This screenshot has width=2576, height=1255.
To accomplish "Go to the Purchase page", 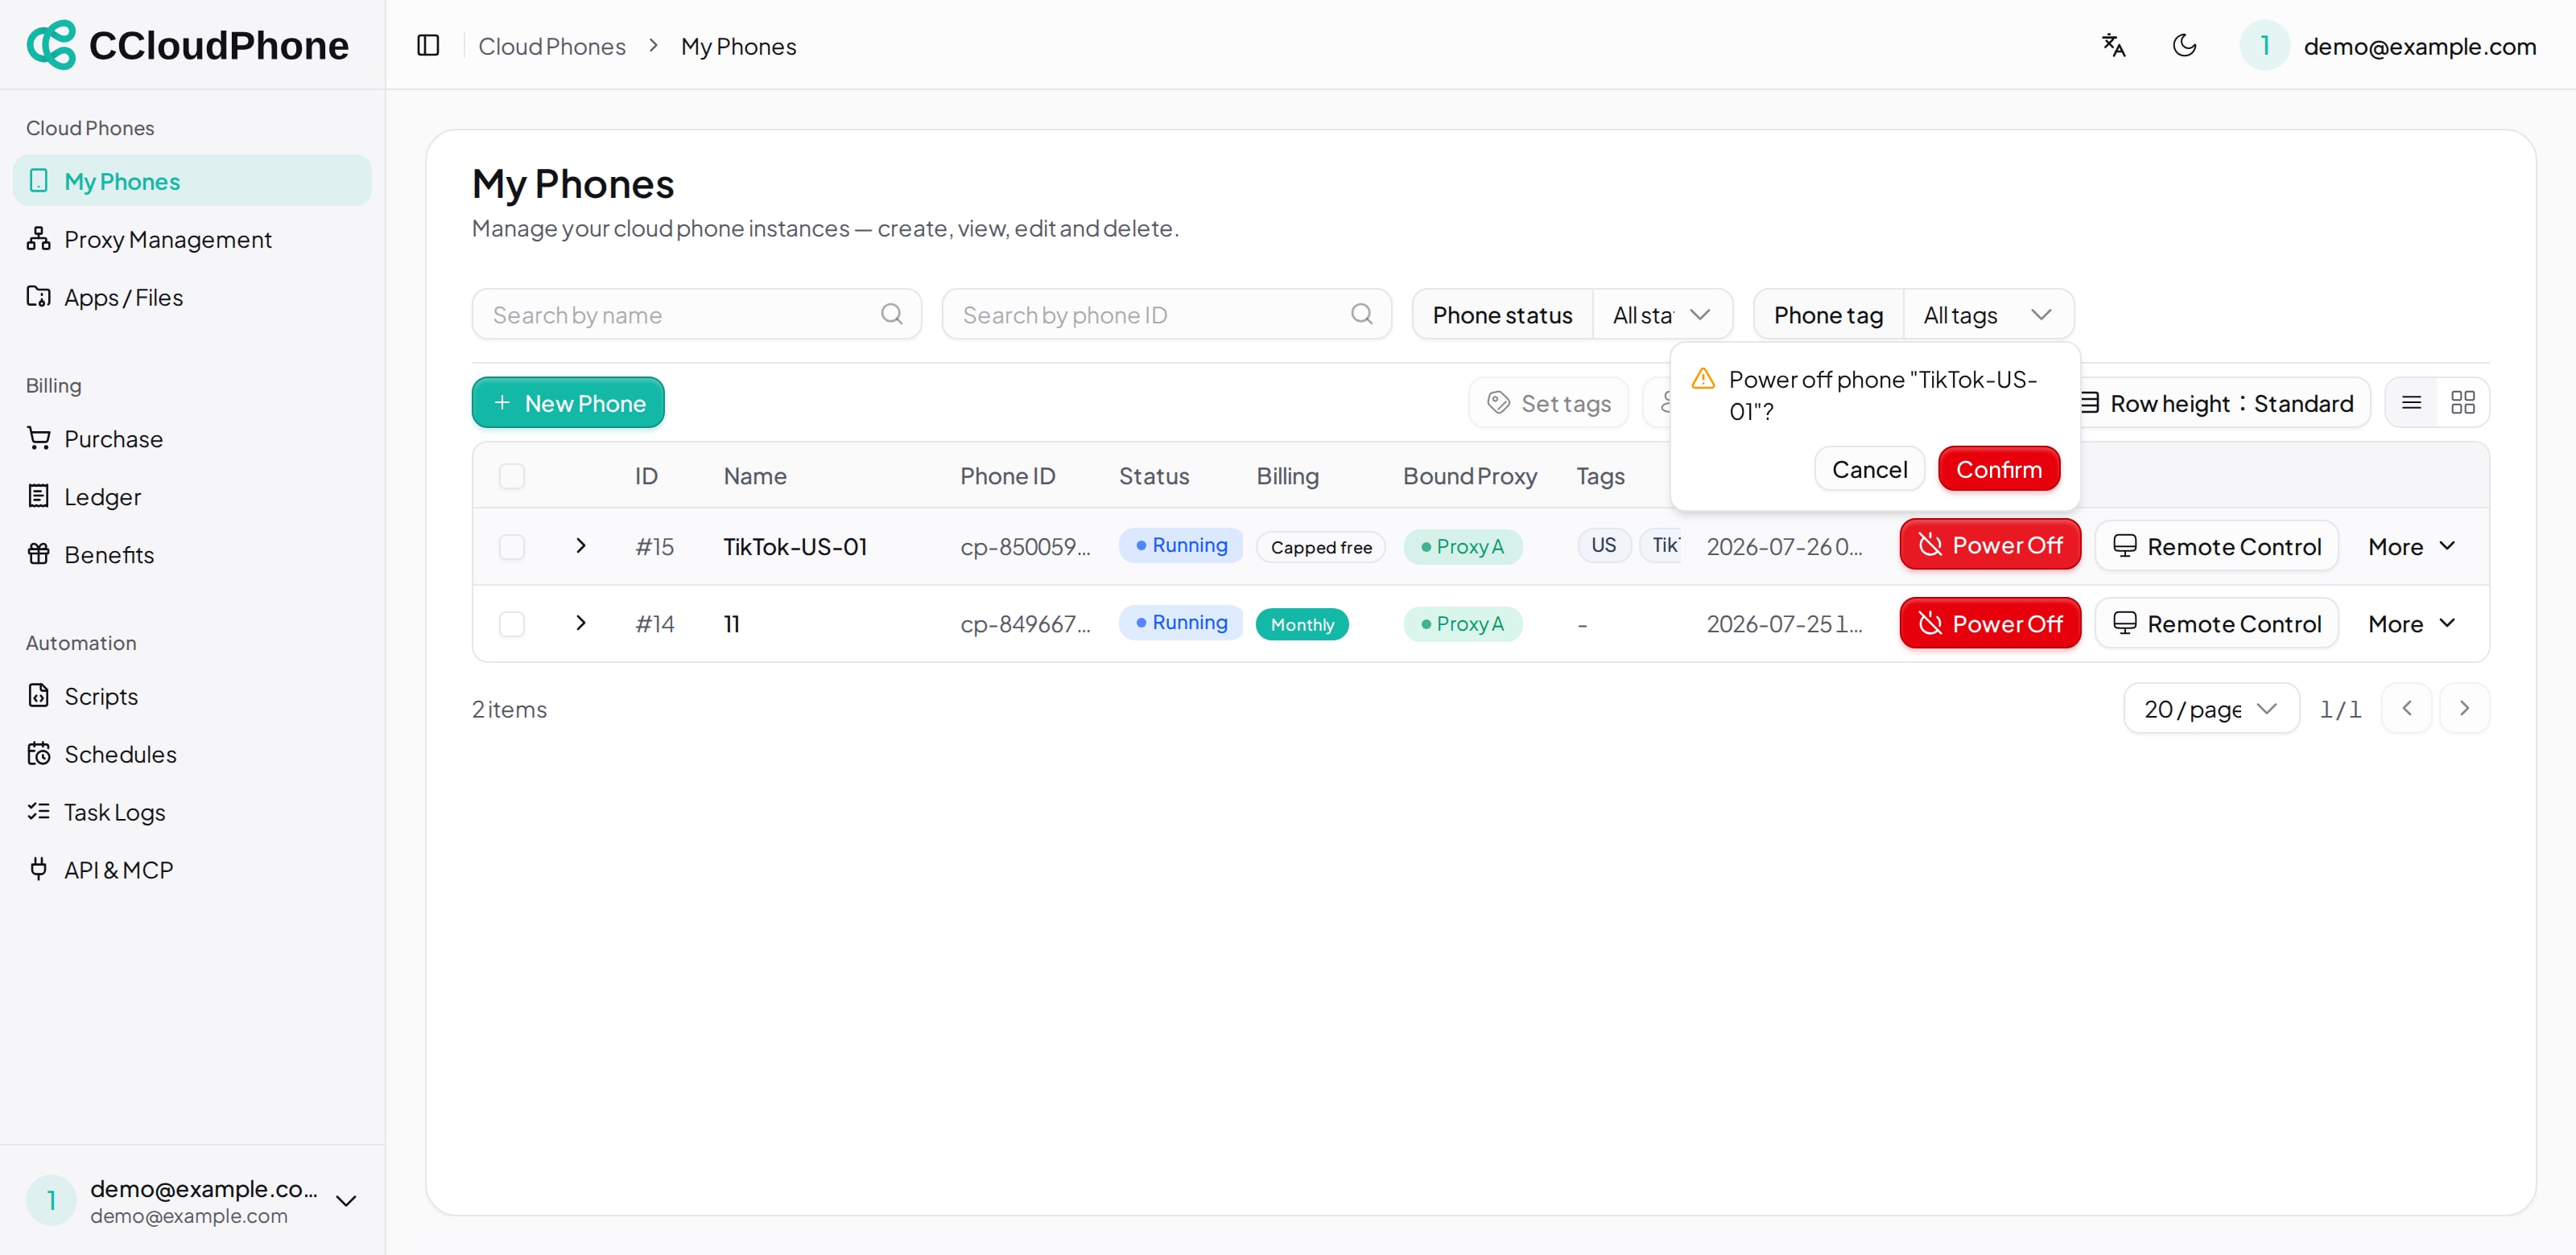I will click(192, 438).
